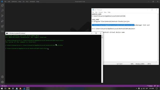Click the Prettier status bar item

(x=149, y=86)
